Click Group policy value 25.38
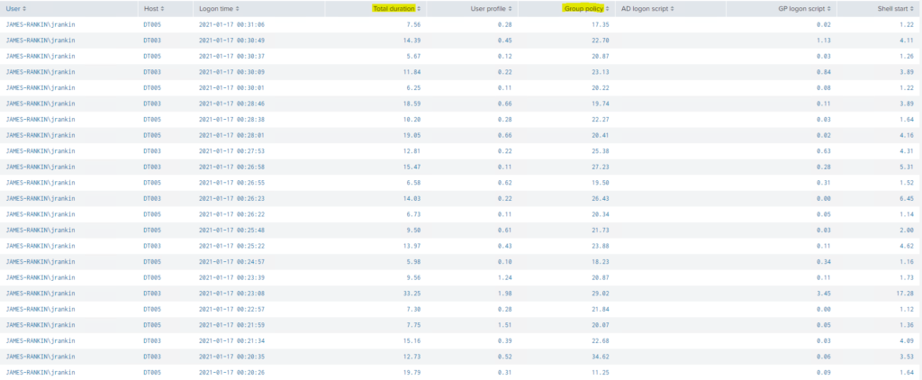 (x=600, y=151)
